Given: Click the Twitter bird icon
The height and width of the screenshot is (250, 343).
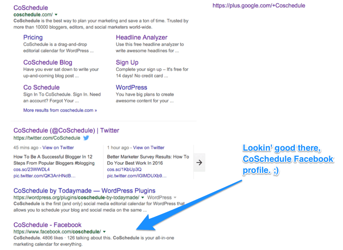Looking at the screenshot, I should point(86,138).
